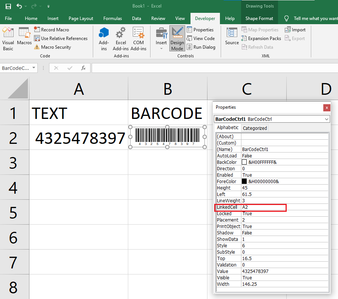Select row 3 header
Viewport: 338px width, 299px height.
click(14, 162)
